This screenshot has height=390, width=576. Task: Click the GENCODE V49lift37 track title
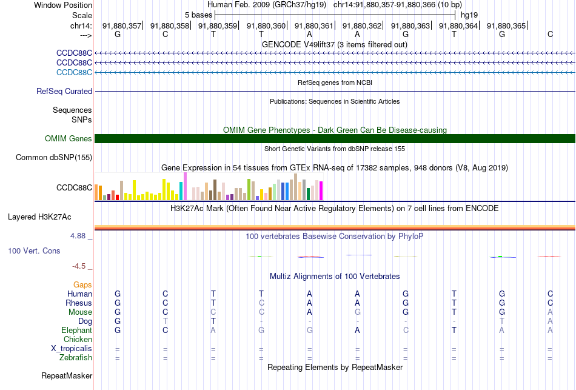[x=334, y=44]
